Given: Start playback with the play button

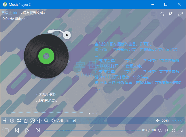Looking at the screenshot, I should [27, 130].
